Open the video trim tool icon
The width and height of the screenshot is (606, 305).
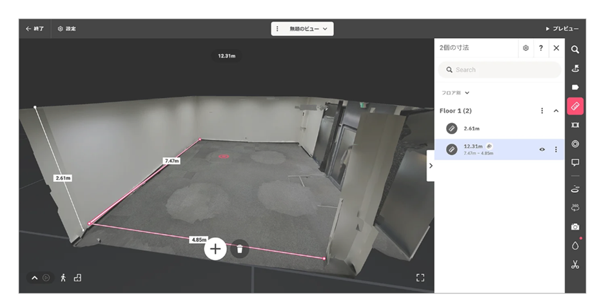pyautogui.click(x=575, y=125)
